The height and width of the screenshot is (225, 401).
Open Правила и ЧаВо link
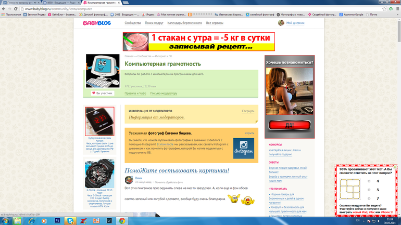coord(135,94)
